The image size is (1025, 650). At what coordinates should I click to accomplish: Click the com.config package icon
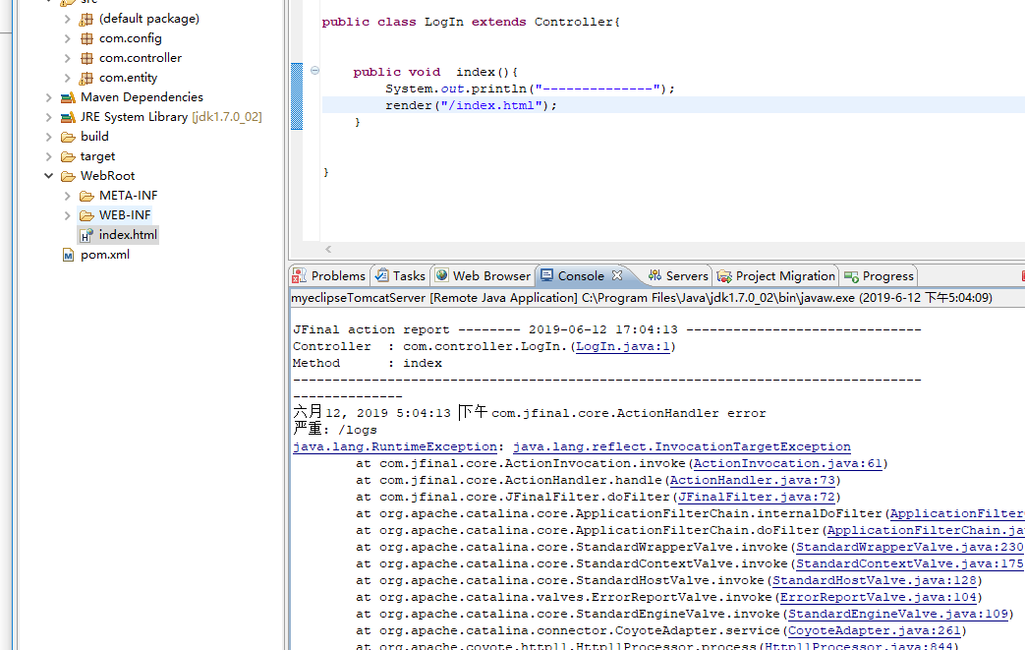[x=86, y=38]
